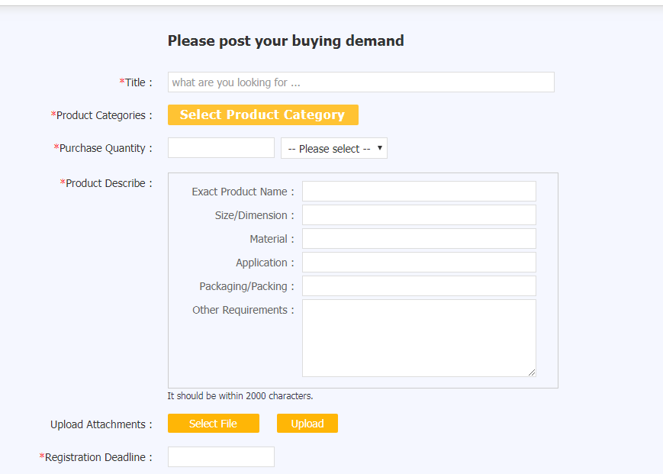663x474 pixels.
Task: Focus the Exact Product Name field
Action: coord(419,192)
